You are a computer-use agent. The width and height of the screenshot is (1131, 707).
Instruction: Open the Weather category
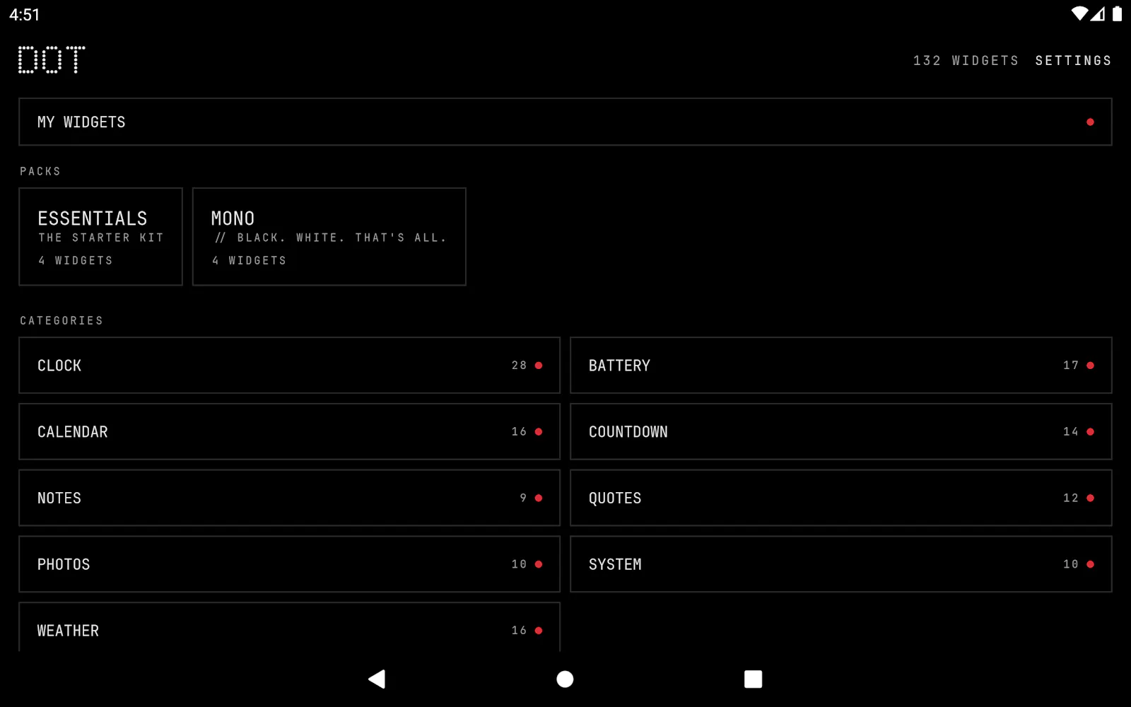coord(289,628)
